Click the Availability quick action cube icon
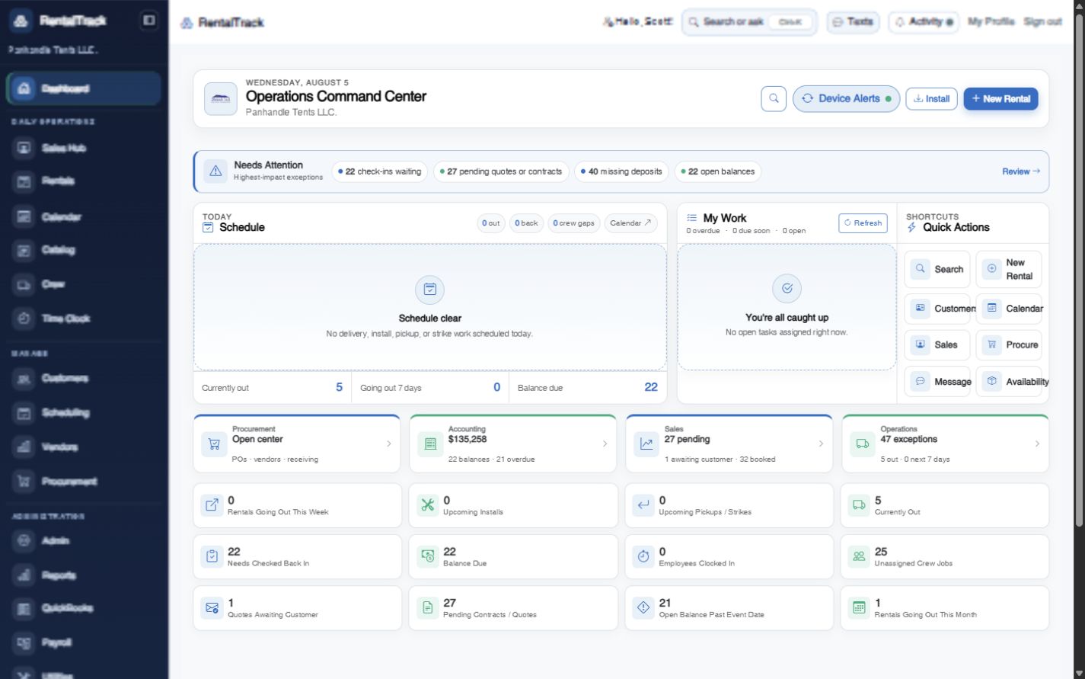 tap(991, 381)
